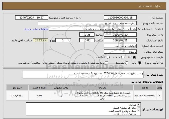Click the کد کالا column header
Image resolution: width=169 pixels, height=119 pixels.
(x=145, y=88)
